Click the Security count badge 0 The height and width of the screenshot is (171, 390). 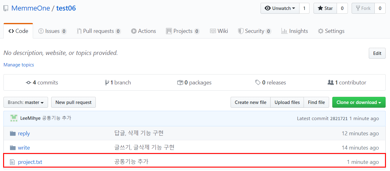tap(268, 31)
